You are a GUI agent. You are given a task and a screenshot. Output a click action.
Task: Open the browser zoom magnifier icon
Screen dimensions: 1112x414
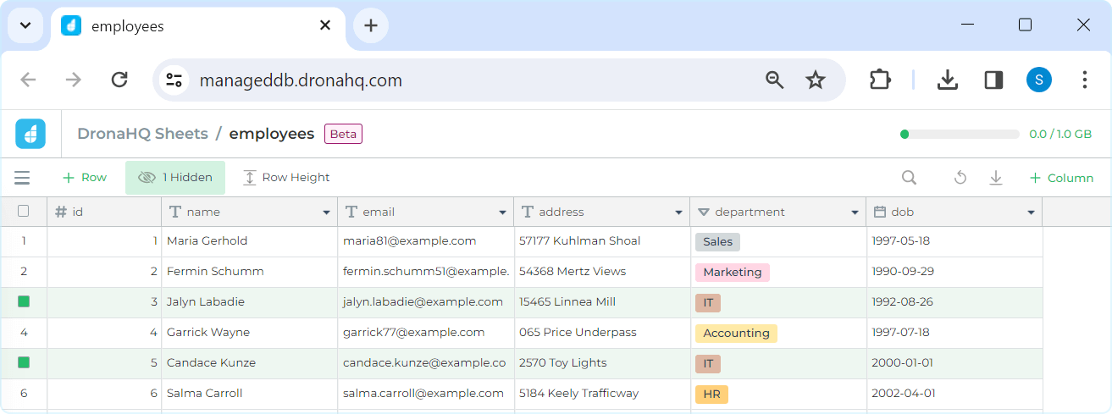pyautogui.click(x=774, y=80)
